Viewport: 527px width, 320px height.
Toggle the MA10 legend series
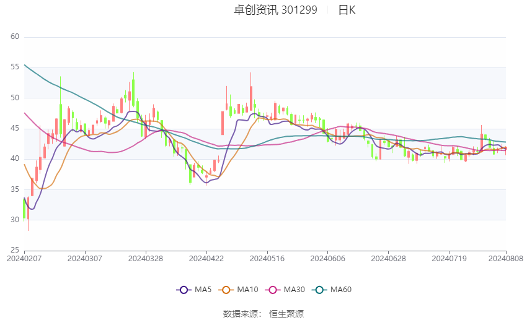[238, 290]
